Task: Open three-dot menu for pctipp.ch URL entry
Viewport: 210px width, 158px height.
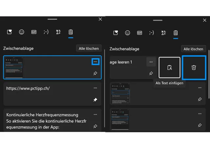Action: click(95, 88)
